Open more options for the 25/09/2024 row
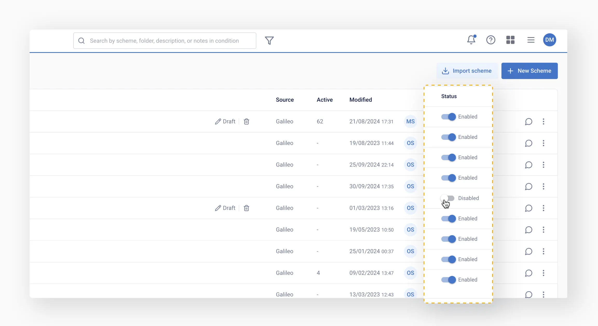 click(543, 165)
